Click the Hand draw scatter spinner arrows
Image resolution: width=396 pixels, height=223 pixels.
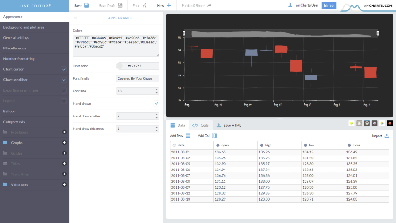pyautogui.click(x=157, y=116)
